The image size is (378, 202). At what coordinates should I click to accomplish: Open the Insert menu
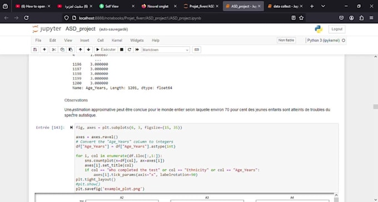(84, 41)
